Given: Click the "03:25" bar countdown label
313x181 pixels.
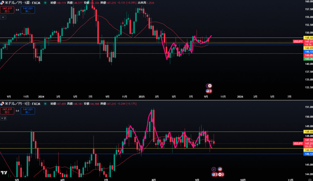Looking at the screenshot, I should [x=308, y=147].
